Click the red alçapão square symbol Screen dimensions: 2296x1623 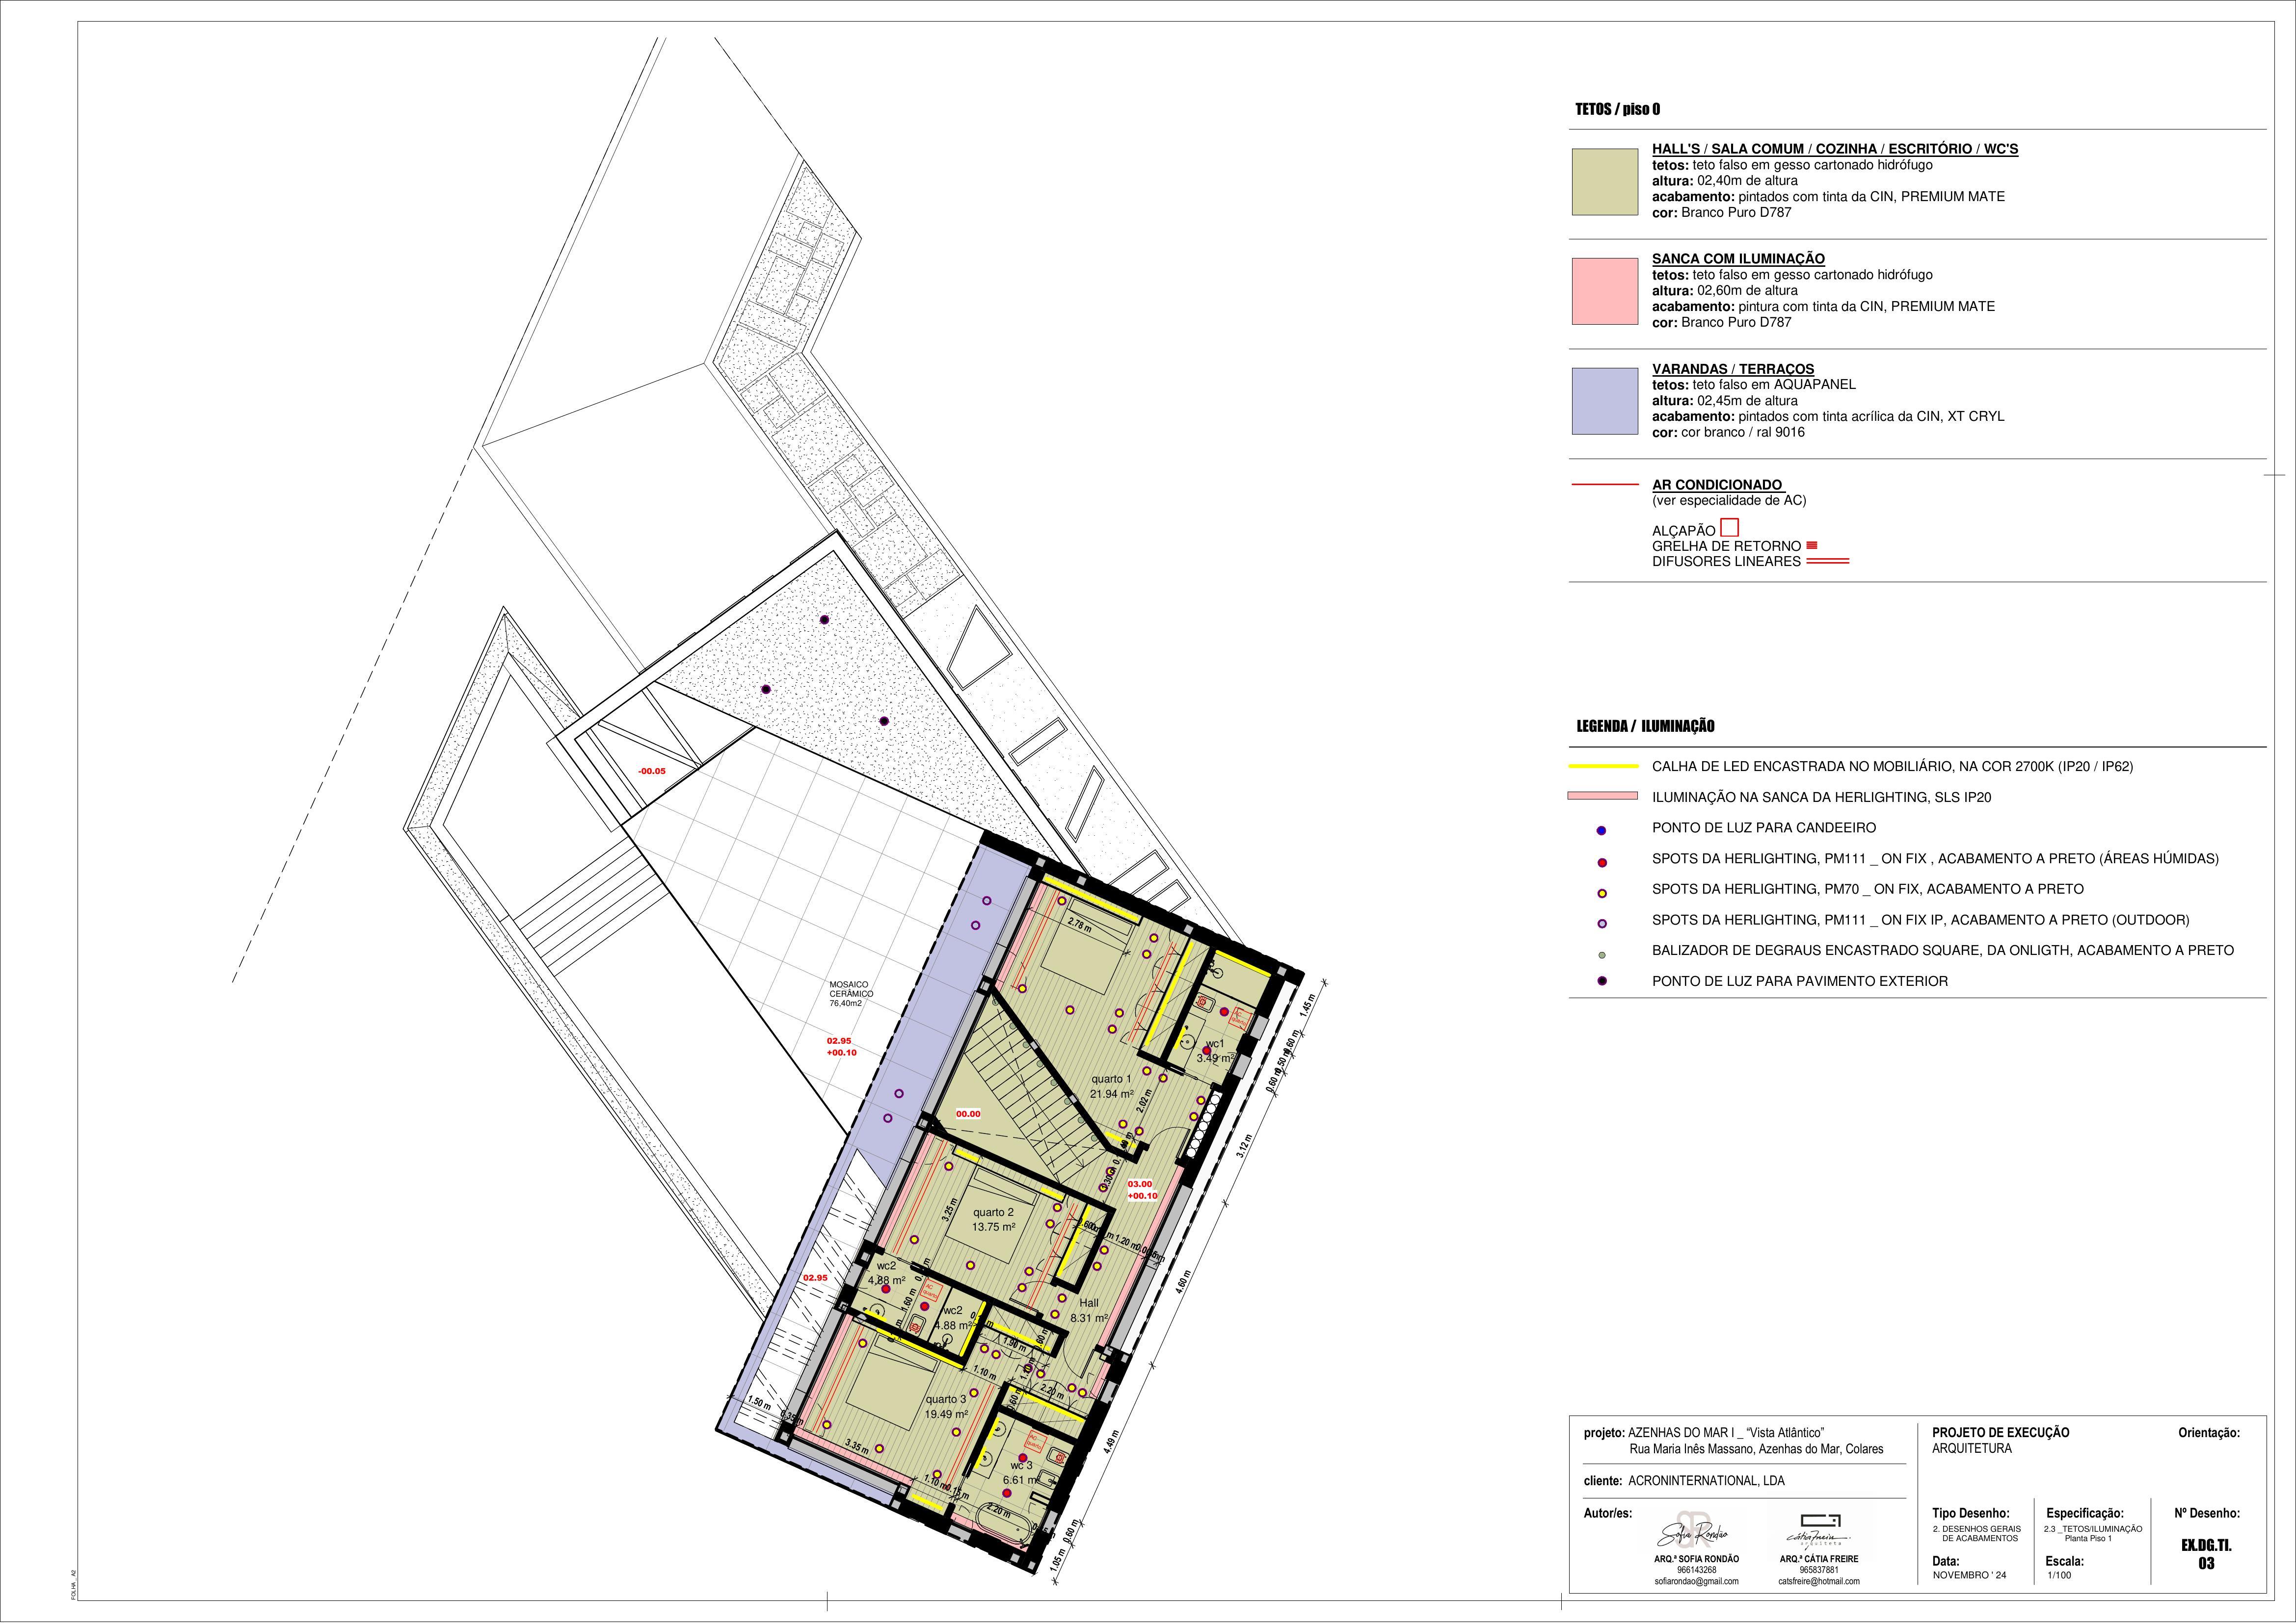point(1729,528)
